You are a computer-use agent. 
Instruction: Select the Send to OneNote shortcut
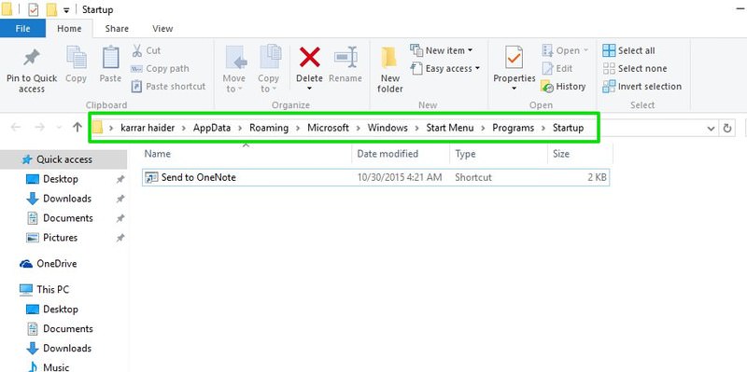[x=375, y=177]
